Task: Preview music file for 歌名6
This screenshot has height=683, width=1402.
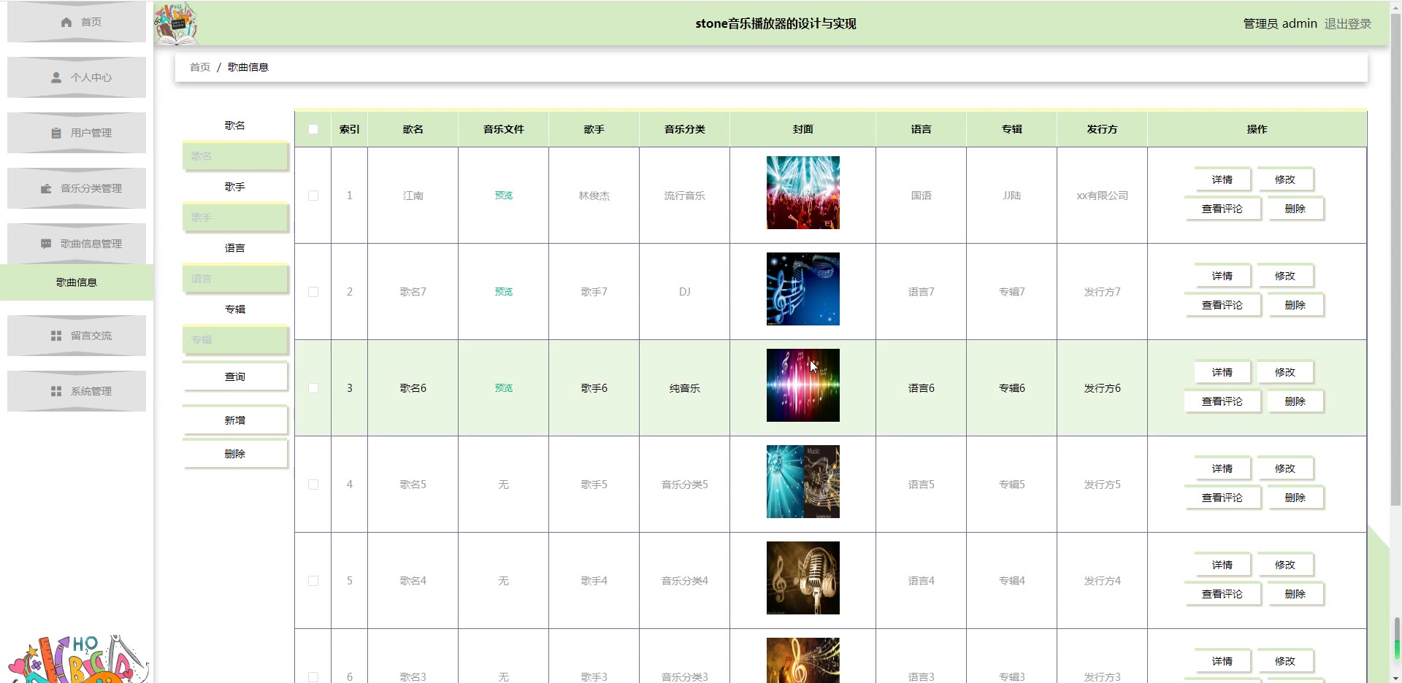Action: [504, 388]
